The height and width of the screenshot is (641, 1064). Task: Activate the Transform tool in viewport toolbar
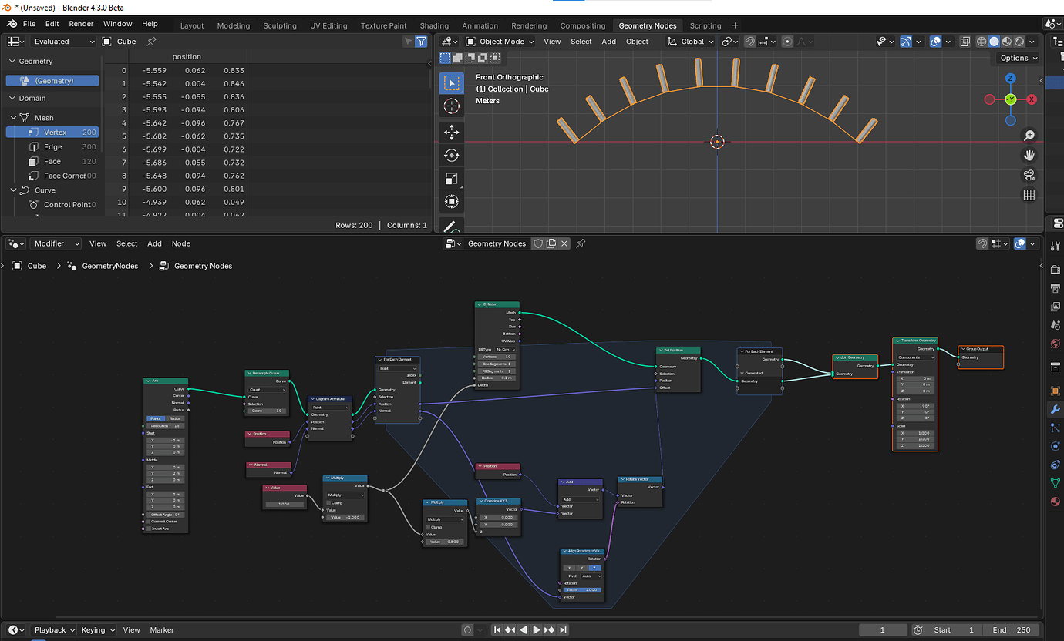tap(452, 202)
